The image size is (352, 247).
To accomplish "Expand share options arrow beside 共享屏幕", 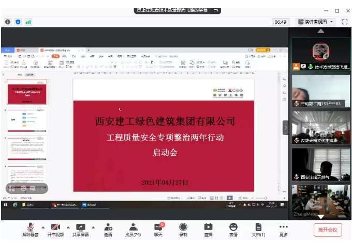I will coord(93,227).
